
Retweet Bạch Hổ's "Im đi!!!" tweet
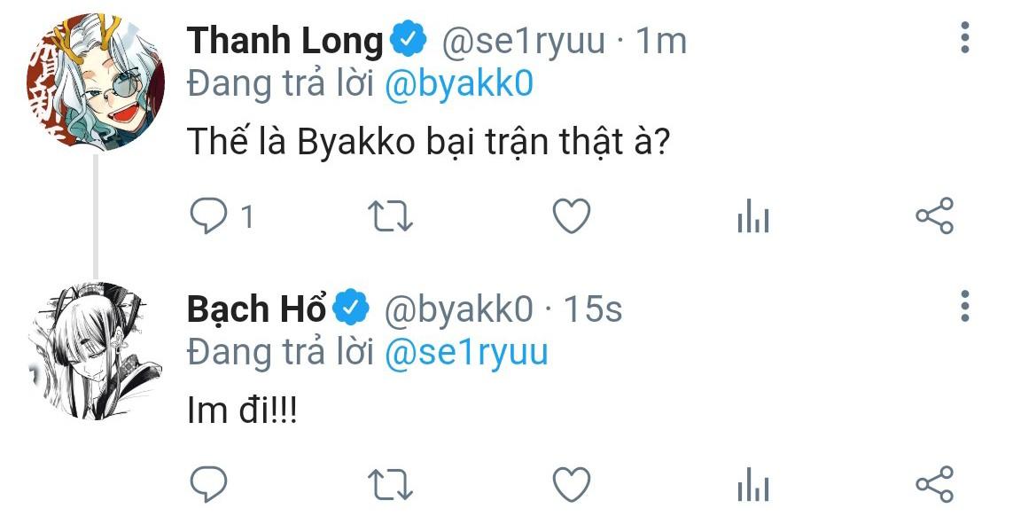[391, 484]
